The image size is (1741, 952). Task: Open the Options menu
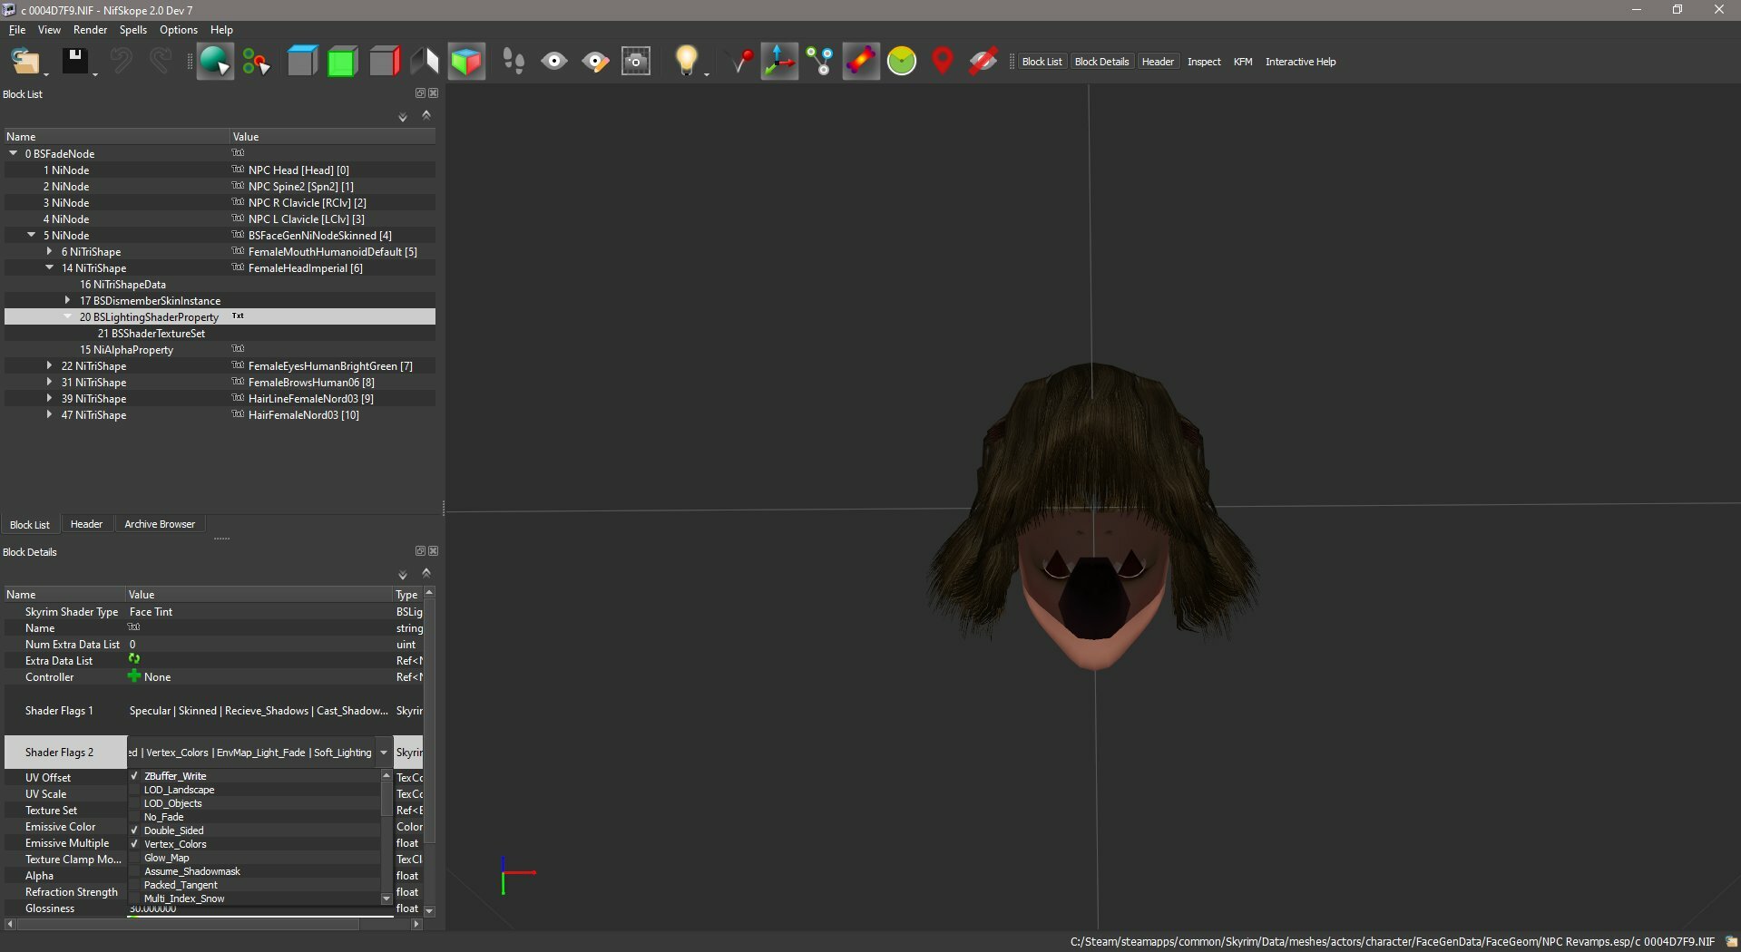179,30
